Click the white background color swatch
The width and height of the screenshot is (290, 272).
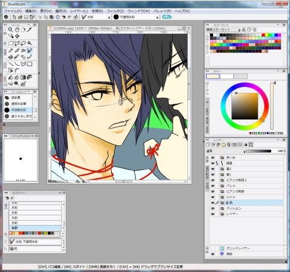(x=227, y=77)
